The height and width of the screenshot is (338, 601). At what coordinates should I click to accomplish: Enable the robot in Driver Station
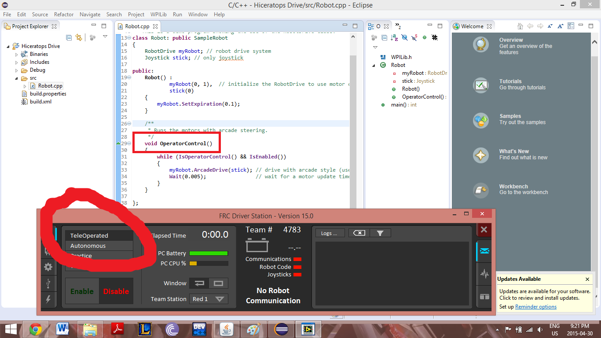point(82,291)
